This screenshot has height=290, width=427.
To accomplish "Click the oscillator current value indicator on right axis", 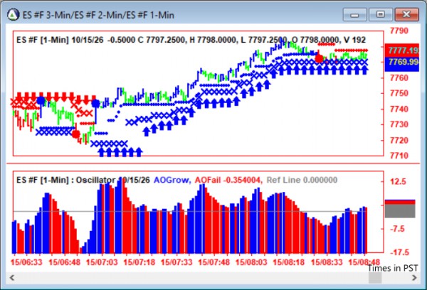I will pos(400,208).
